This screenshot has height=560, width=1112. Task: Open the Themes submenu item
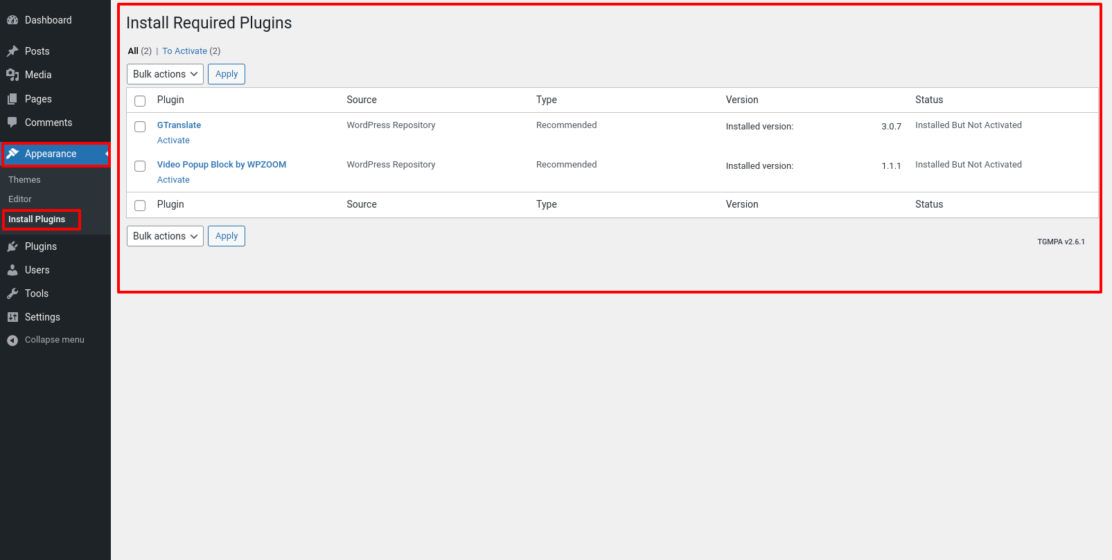click(x=24, y=180)
